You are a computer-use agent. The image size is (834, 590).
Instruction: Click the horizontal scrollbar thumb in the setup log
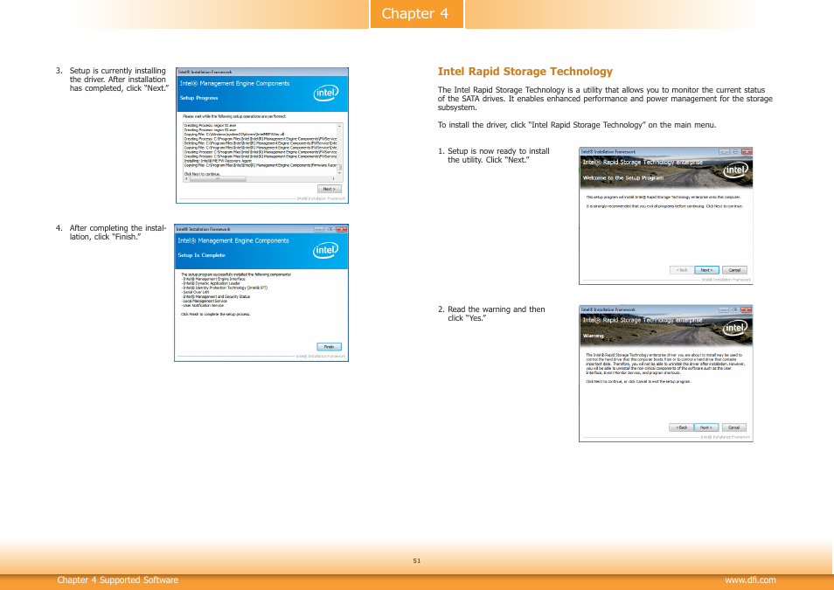(x=218, y=179)
